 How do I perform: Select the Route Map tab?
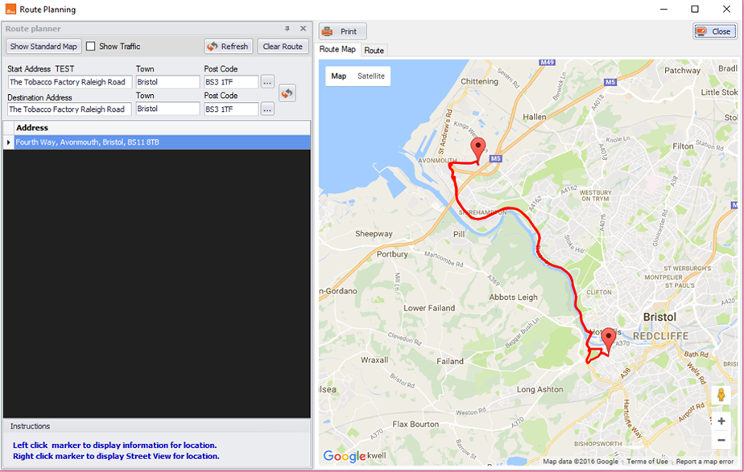337,49
